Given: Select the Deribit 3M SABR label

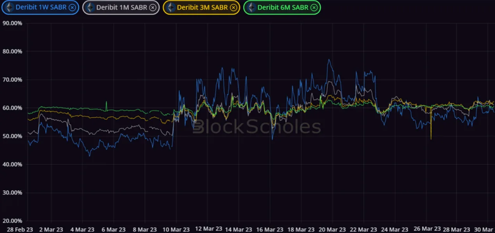Looking at the screenshot, I should click(202, 7).
